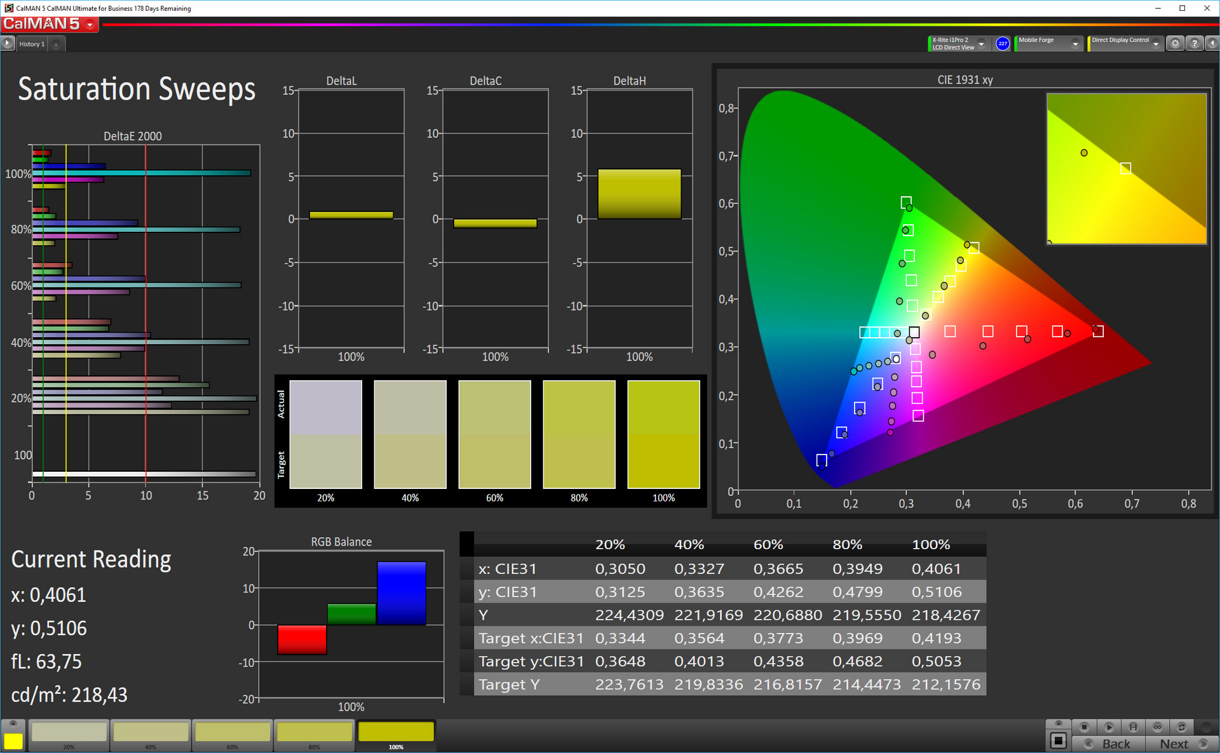Click the read single bracket icon

point(1133,727)
